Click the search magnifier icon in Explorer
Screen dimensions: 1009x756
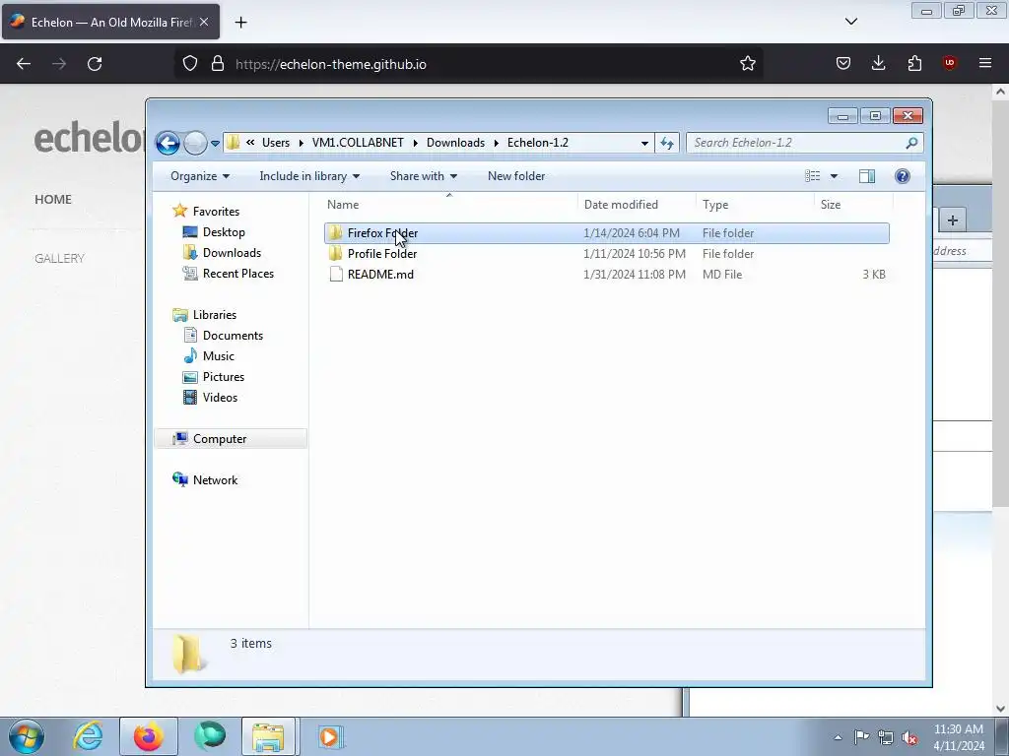click(911, 143)
